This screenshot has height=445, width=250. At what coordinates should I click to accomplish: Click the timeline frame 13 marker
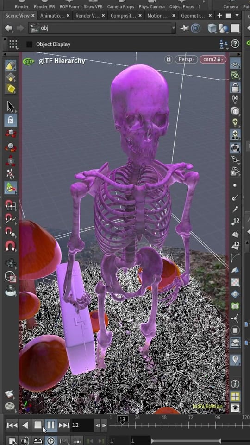pyautogui.click(x=122, y=420)
